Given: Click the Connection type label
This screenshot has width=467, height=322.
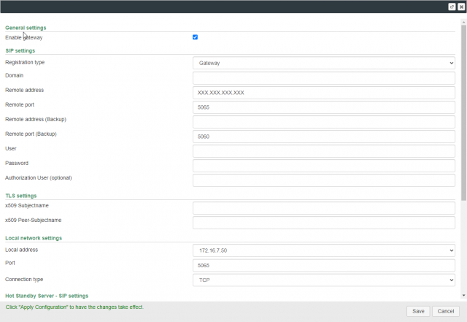Looking at the screenshot, I should [24, 280].
